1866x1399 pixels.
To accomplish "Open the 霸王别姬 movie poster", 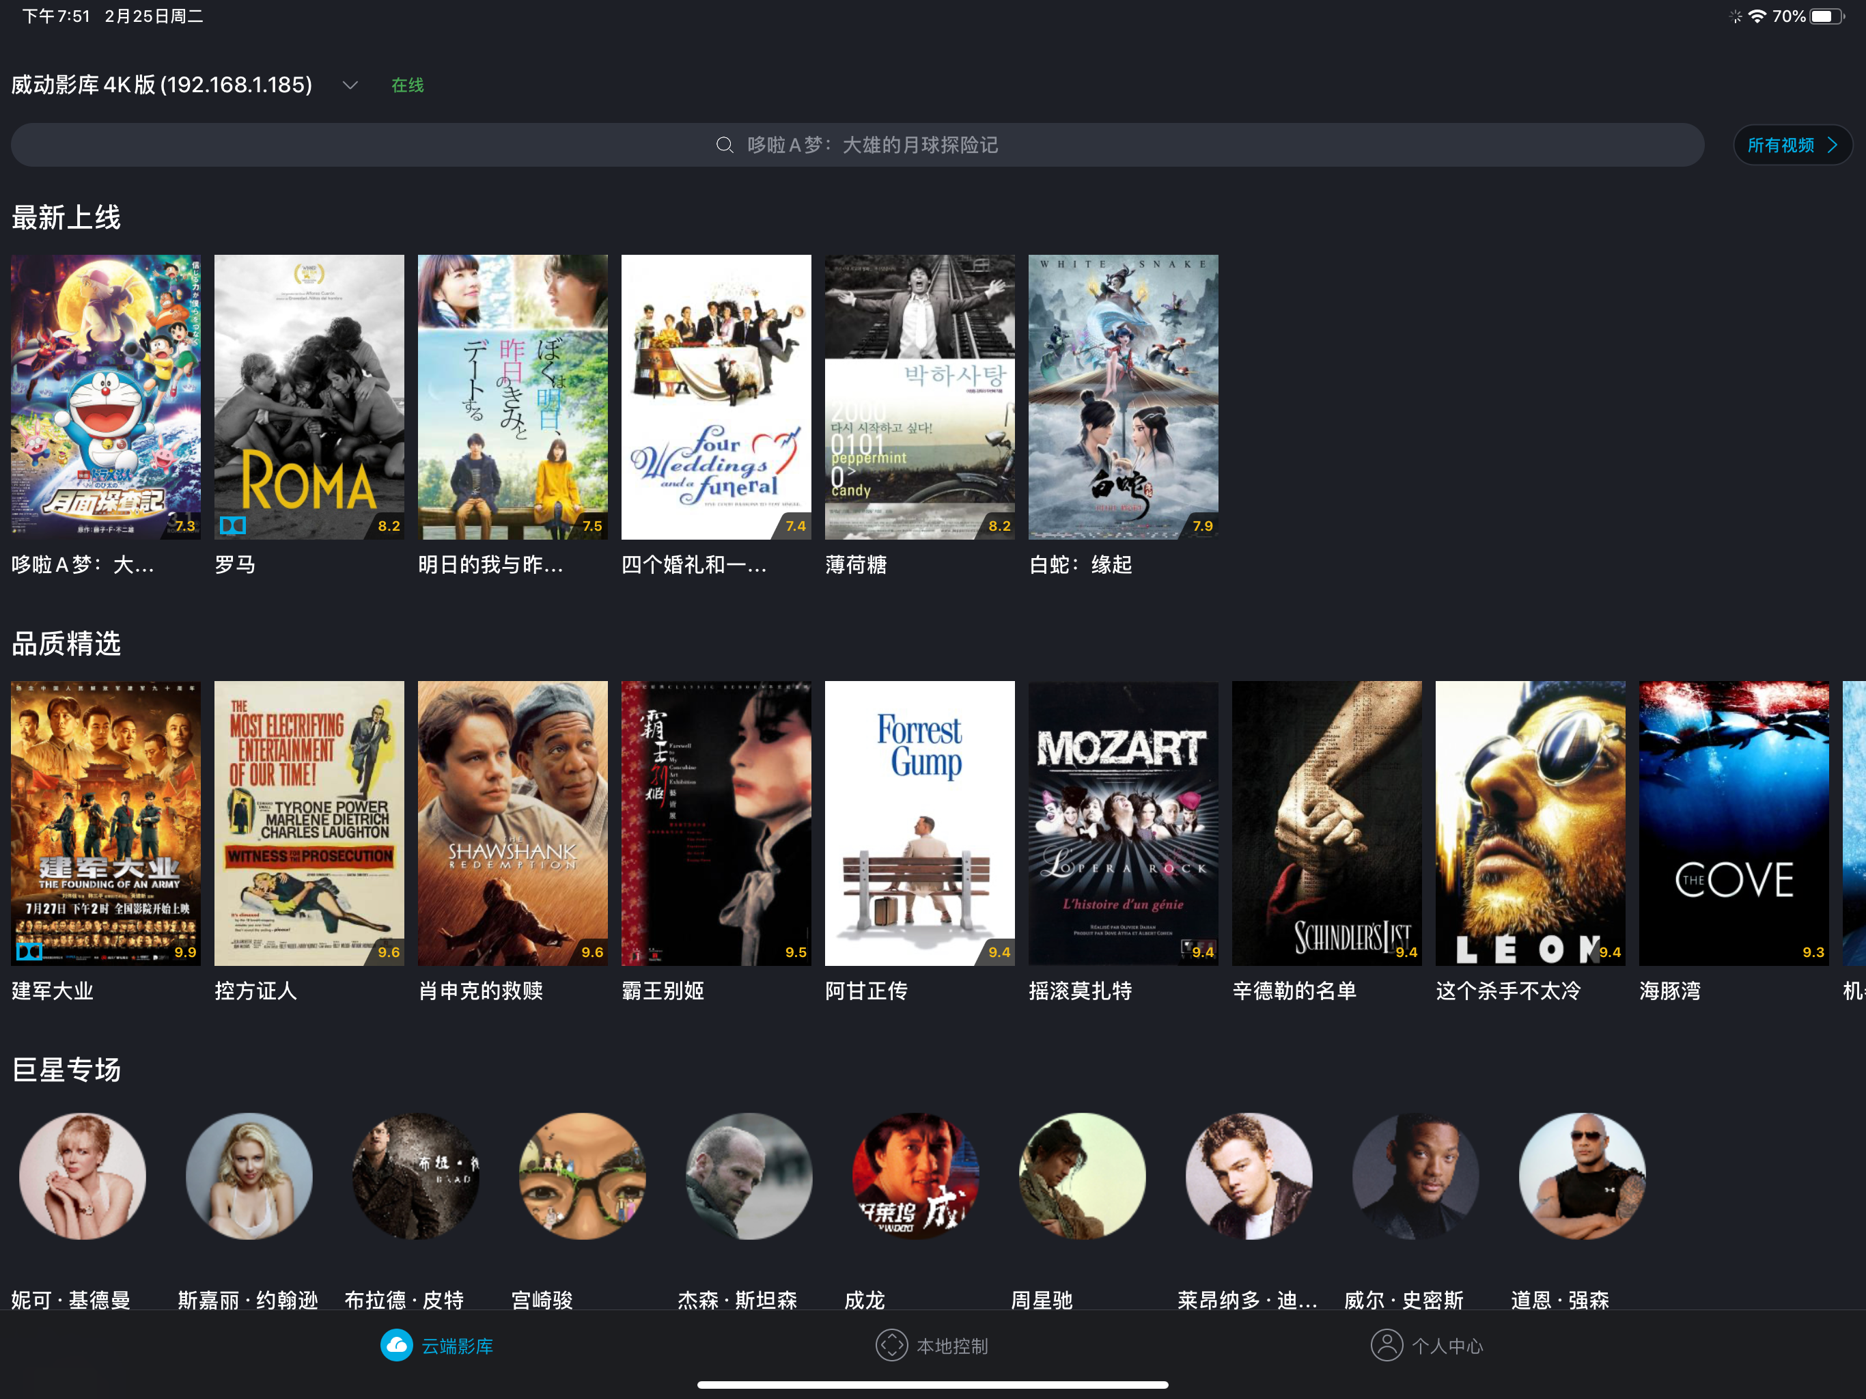I will 716,822.
